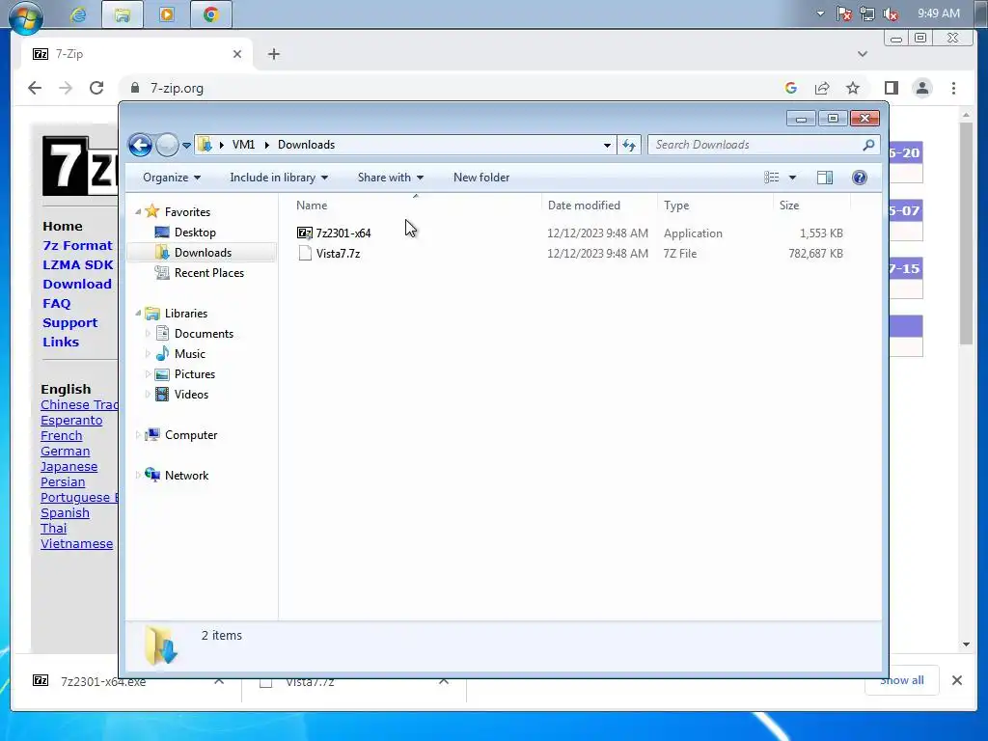988x741 pixels.
Task: Open Include in library menu
Action: point(279,178)
